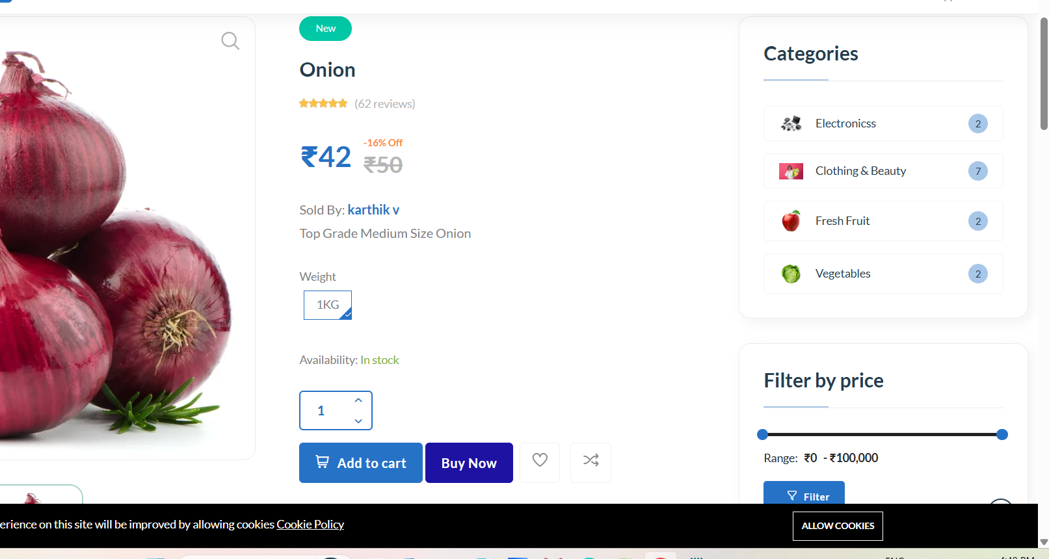
Task: Increase quantity with the up arrow
Action: point(358,400)
